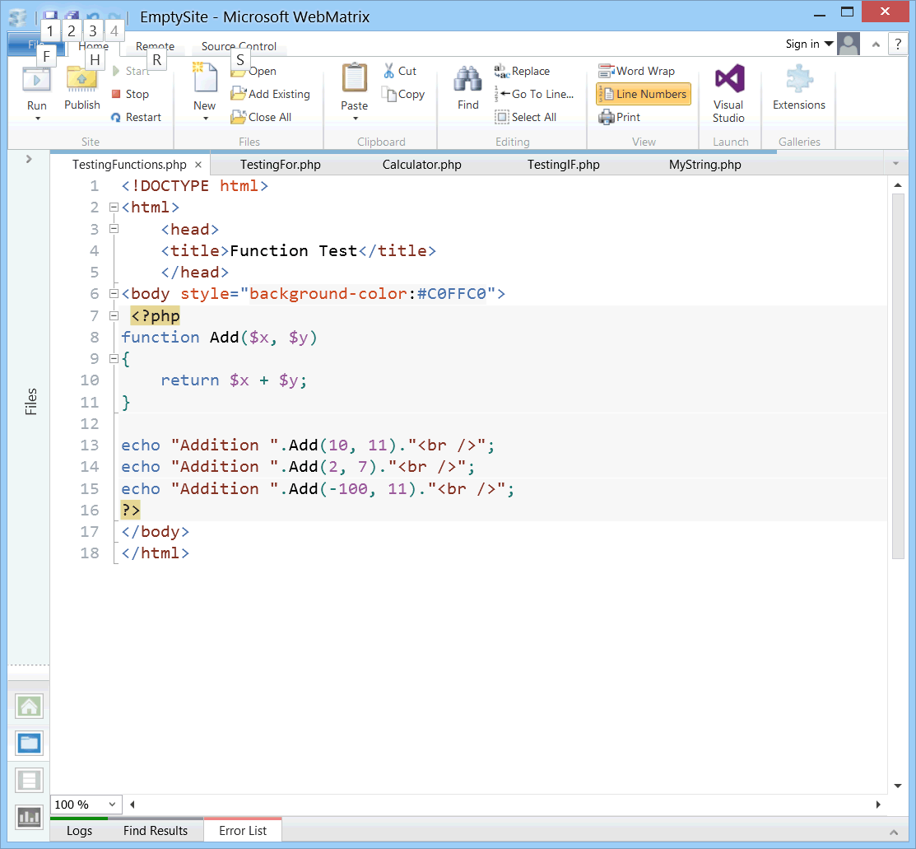Click Close All files
The image size is (916, 849).
click(x=261, y=117)
